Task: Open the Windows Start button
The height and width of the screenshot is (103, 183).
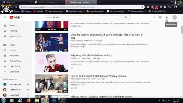Action: click(3, 100)
